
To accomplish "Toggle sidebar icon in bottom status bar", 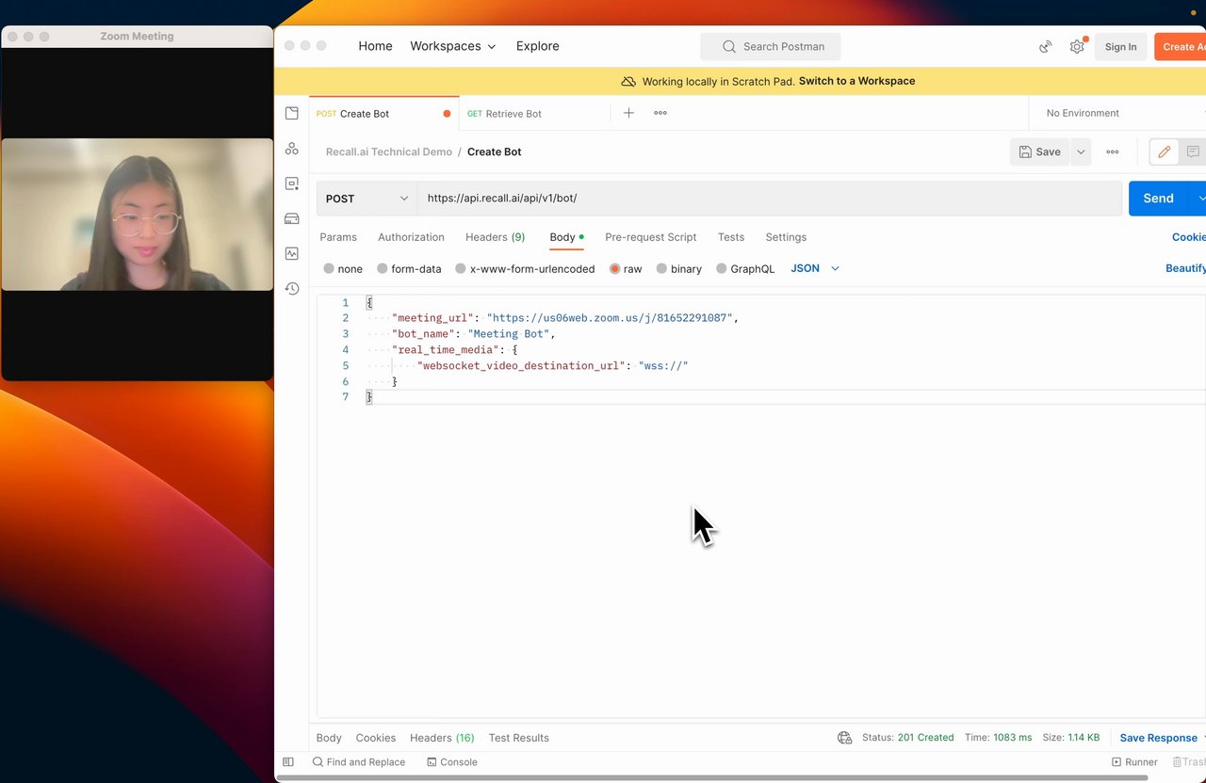I will click(x=288, y=762).
